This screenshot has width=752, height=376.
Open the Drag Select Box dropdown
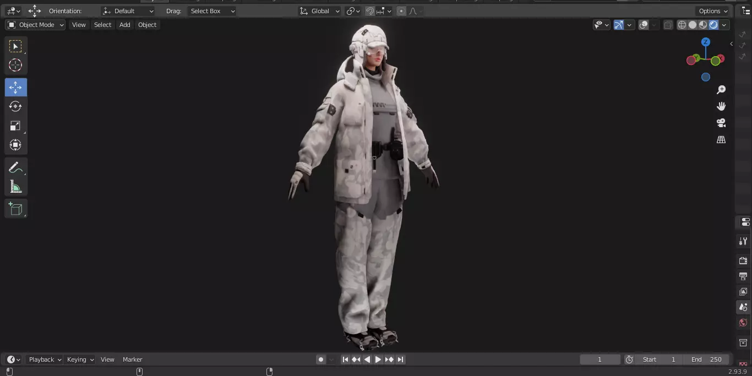pos(212,11)
